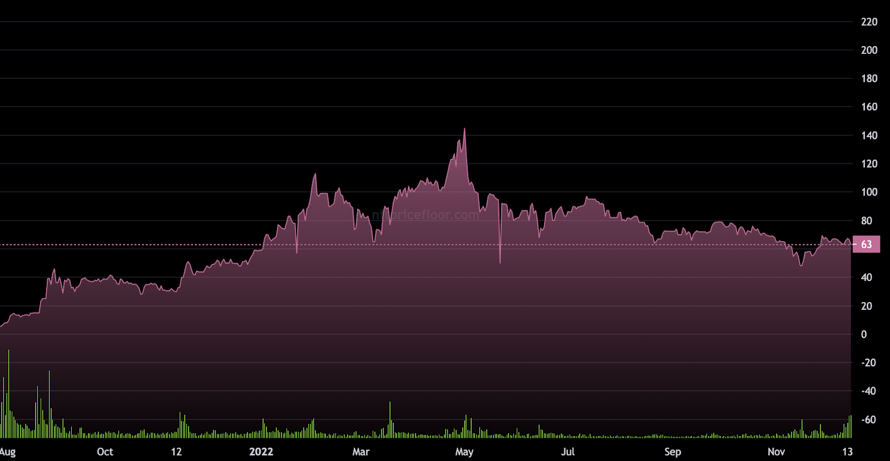Select the Nov date label
The height and width of the screenshot is (461, 890).
pos(777,452)
